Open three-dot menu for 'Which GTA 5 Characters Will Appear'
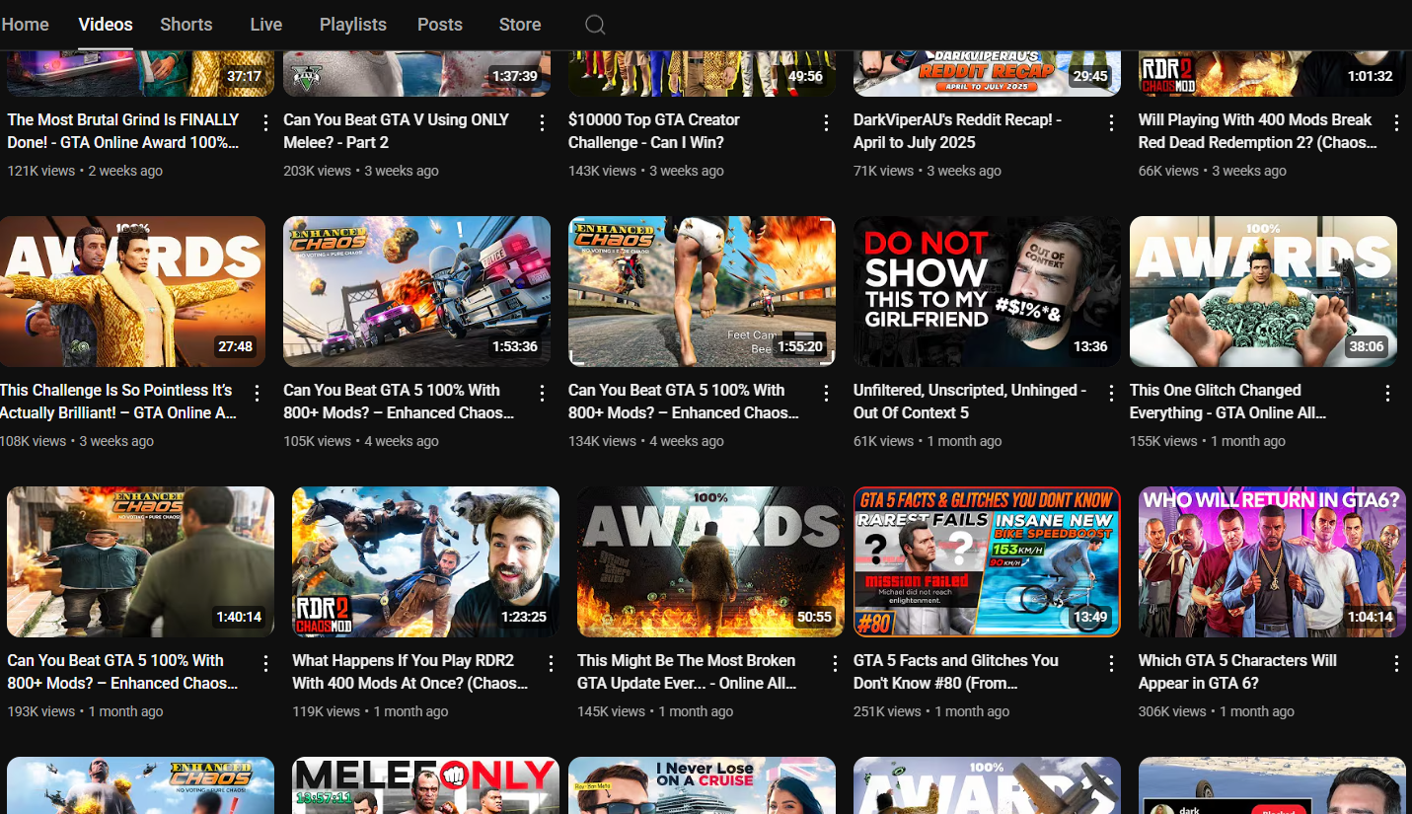The height and width of the screenshot is (814, 1412). pos(1397,663)
